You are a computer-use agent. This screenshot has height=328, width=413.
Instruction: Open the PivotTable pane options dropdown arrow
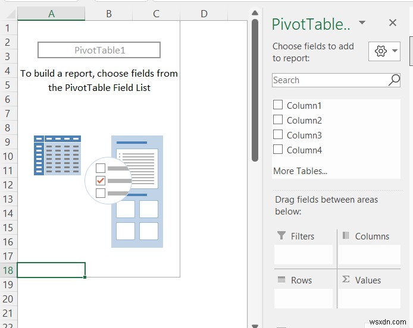pyautogui.click(x=362, y=23)
